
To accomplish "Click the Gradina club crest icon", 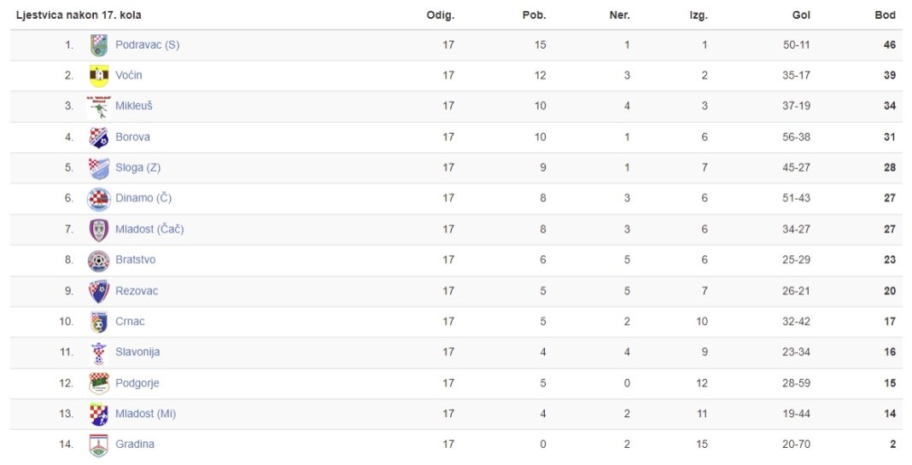I will pos(99,445).
